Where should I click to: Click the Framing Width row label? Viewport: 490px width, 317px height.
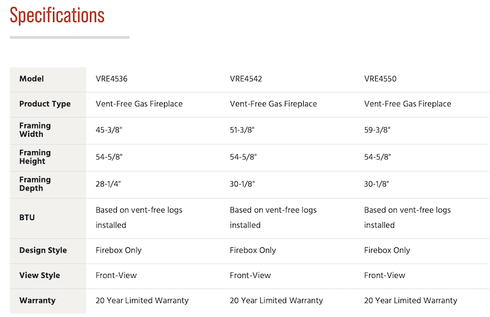(35, 130)
